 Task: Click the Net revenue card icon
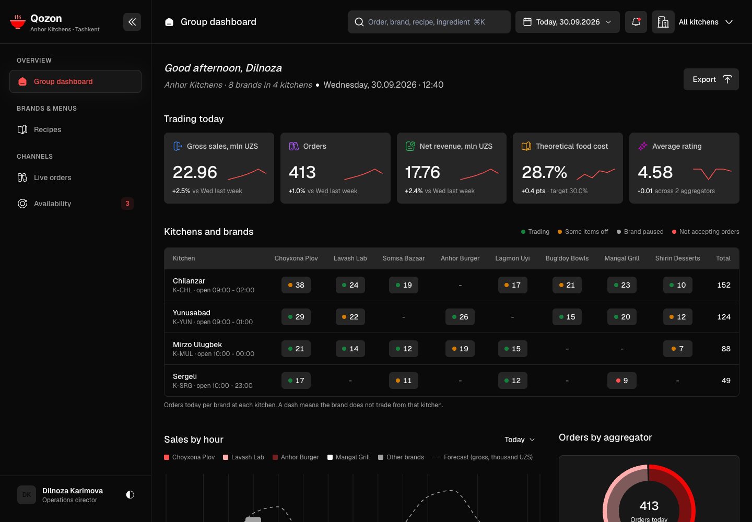[x=410, y=146]
